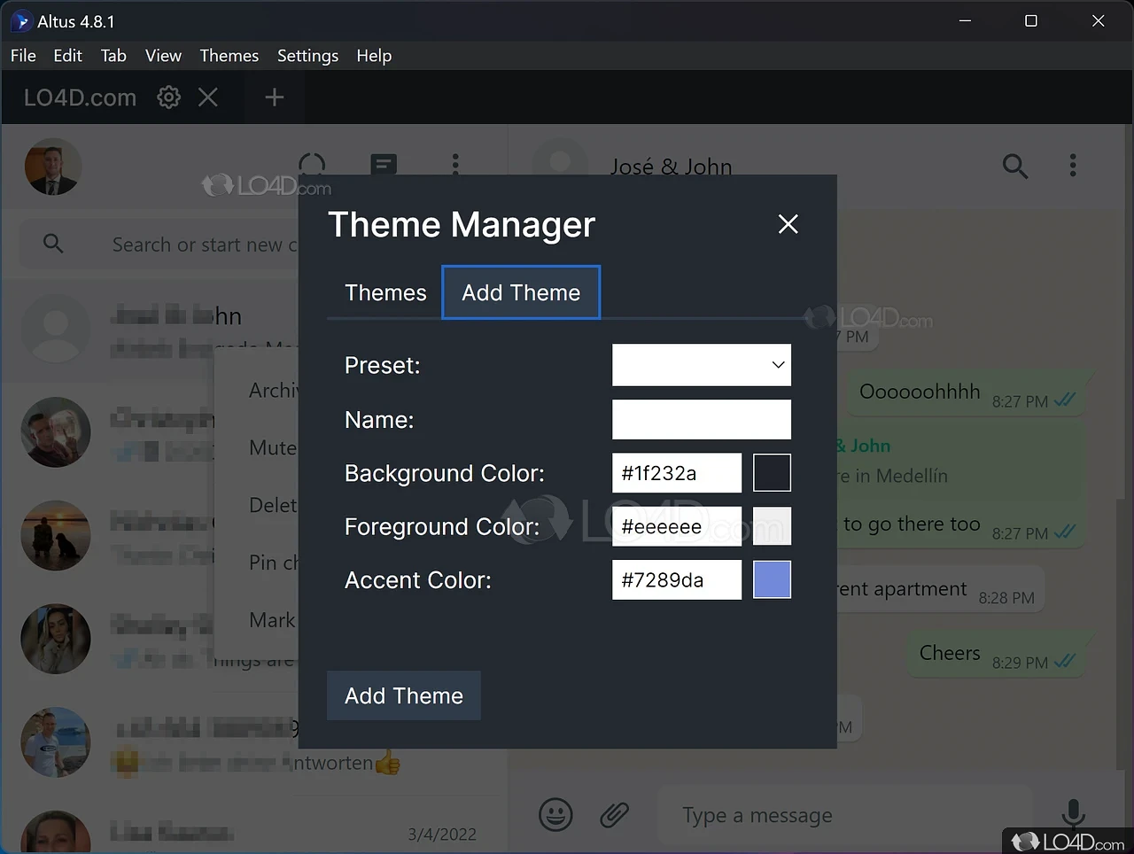Open your profile avatar
Image resolution: width=1134 pixels, height=854 pixels.
[x=53, y=167]
